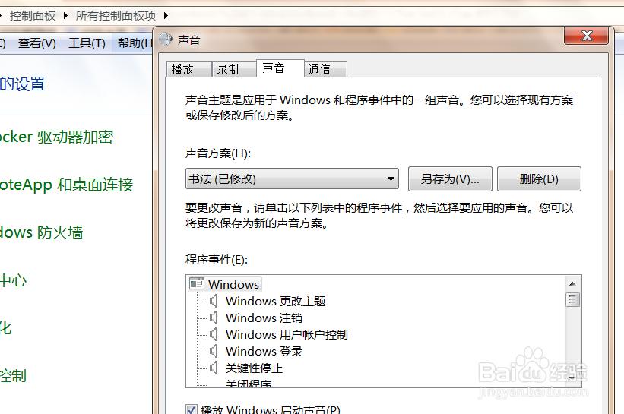Open the 工具(T) menu in Control Panel

click(87, 43)
